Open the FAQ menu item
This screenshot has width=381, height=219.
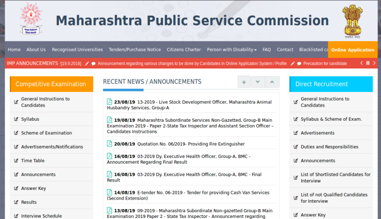point(267,50)
